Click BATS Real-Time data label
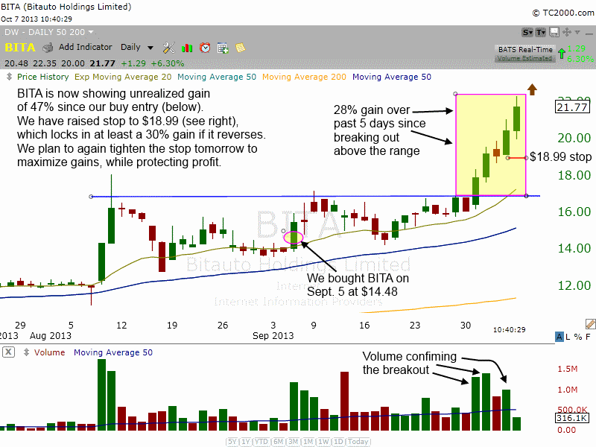 [x=525, y=49]
